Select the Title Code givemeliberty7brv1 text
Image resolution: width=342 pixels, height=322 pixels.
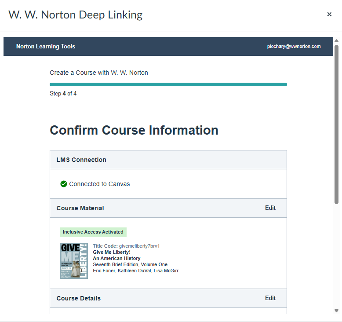(x=126, y=246)
